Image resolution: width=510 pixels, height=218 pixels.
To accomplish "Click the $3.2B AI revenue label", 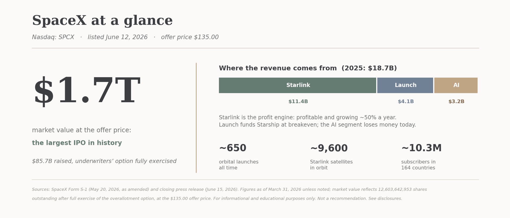I will (x=456, y=102).
